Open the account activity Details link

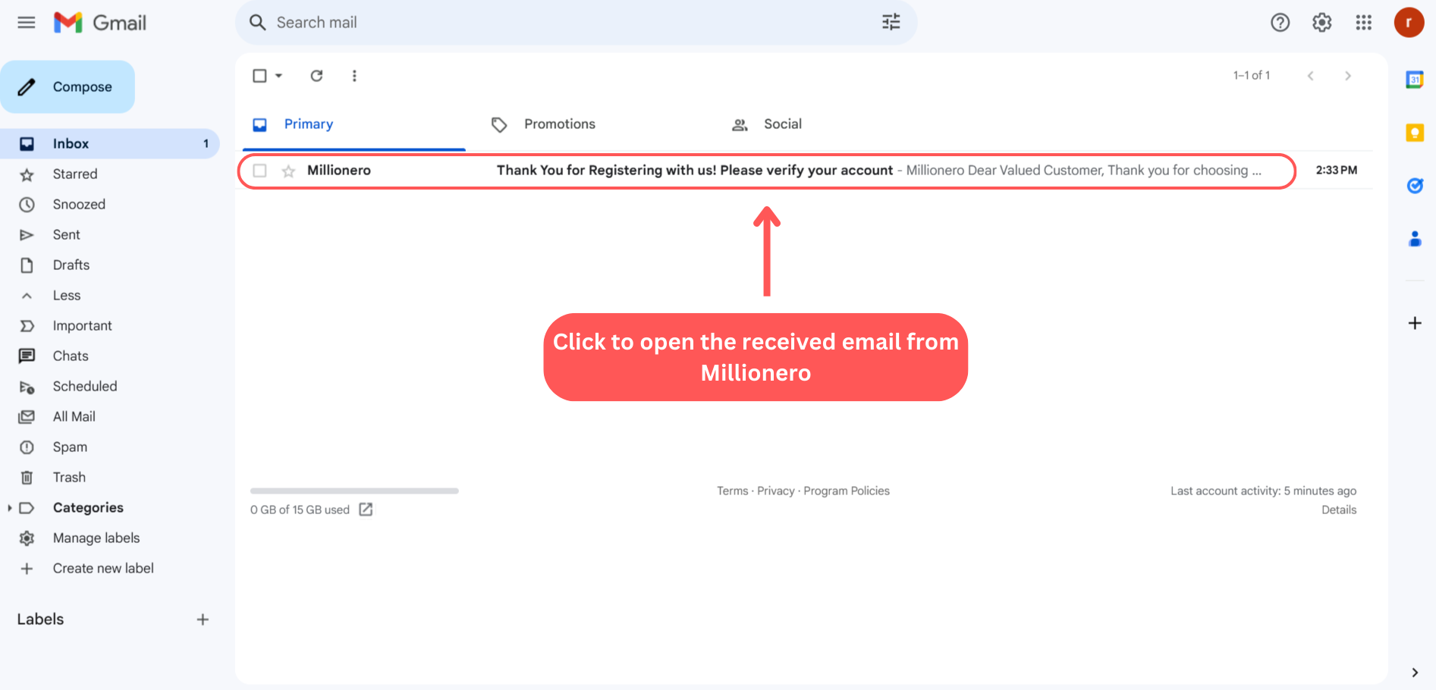tap(1338, 510)
